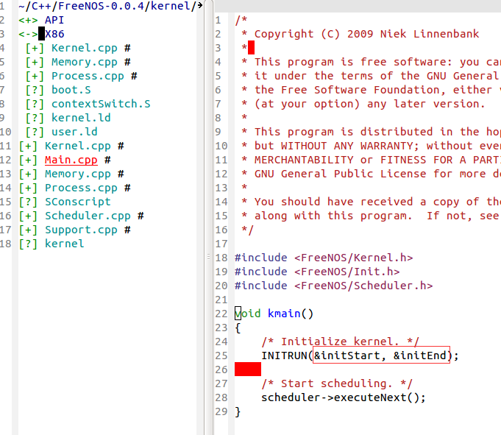This screenshot has width=501, height=435.
Task: Click the Initialize kernel comment
Action: (x=341, y=342)
